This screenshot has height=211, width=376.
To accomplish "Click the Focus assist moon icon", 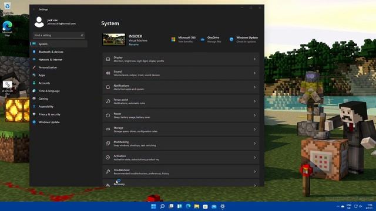I will click(108, 101).
